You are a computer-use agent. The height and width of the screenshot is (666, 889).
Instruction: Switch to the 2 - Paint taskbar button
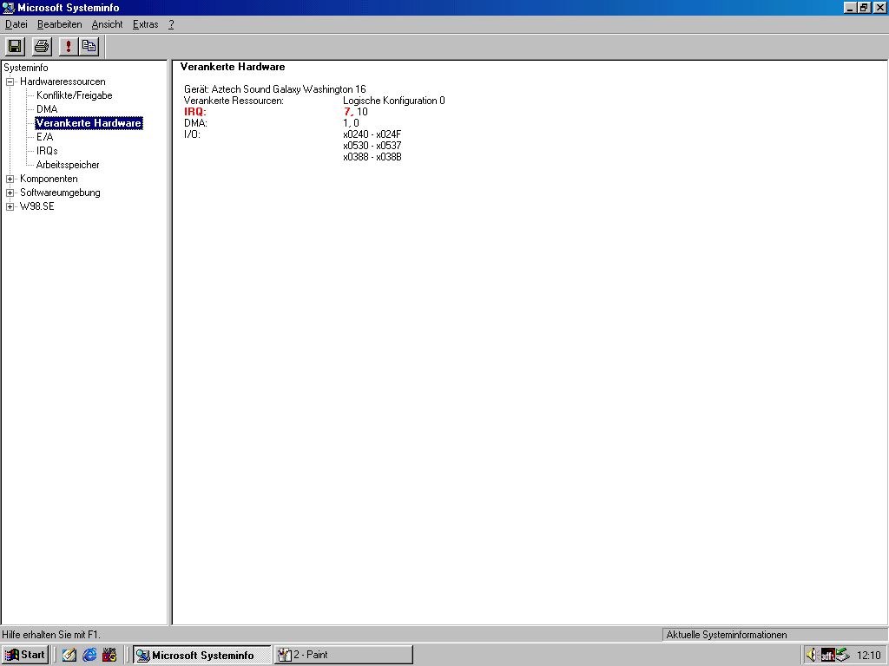[344, 656]
